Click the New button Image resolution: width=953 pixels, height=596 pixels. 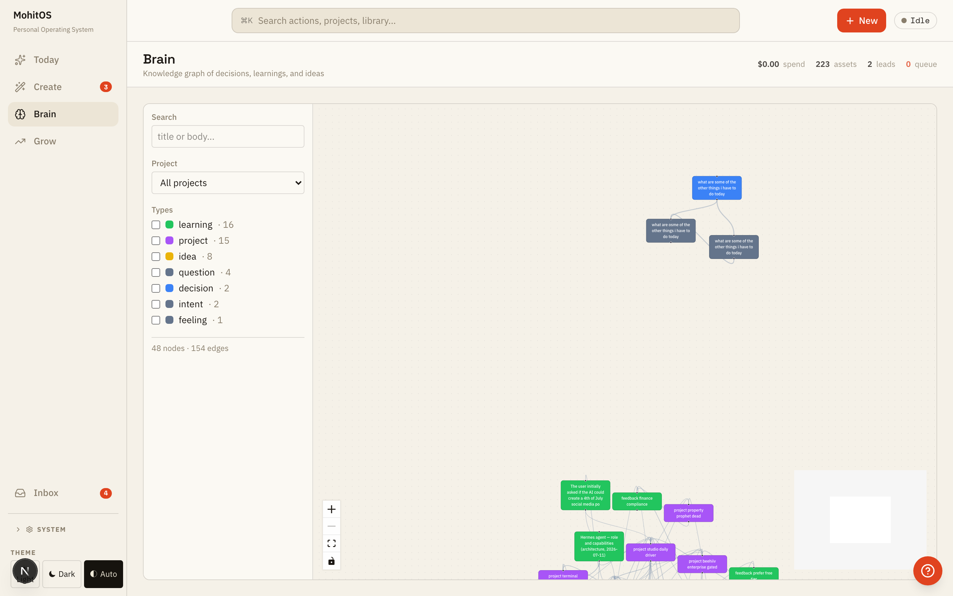(861, 21)
